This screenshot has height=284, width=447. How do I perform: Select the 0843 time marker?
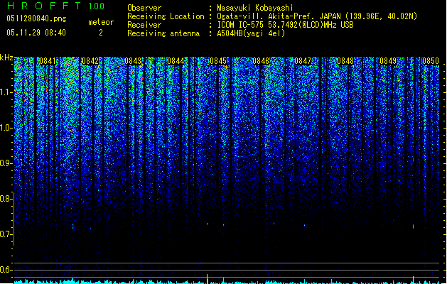point(133,61)
